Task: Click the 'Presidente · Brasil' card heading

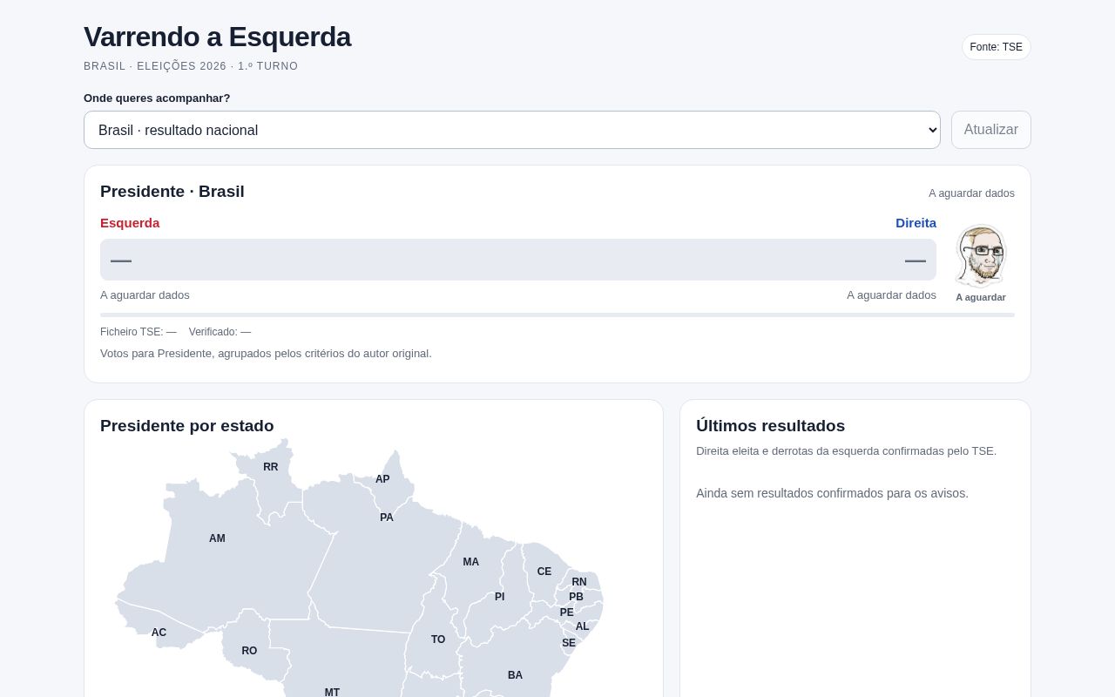Action: [x=172, y=192]
